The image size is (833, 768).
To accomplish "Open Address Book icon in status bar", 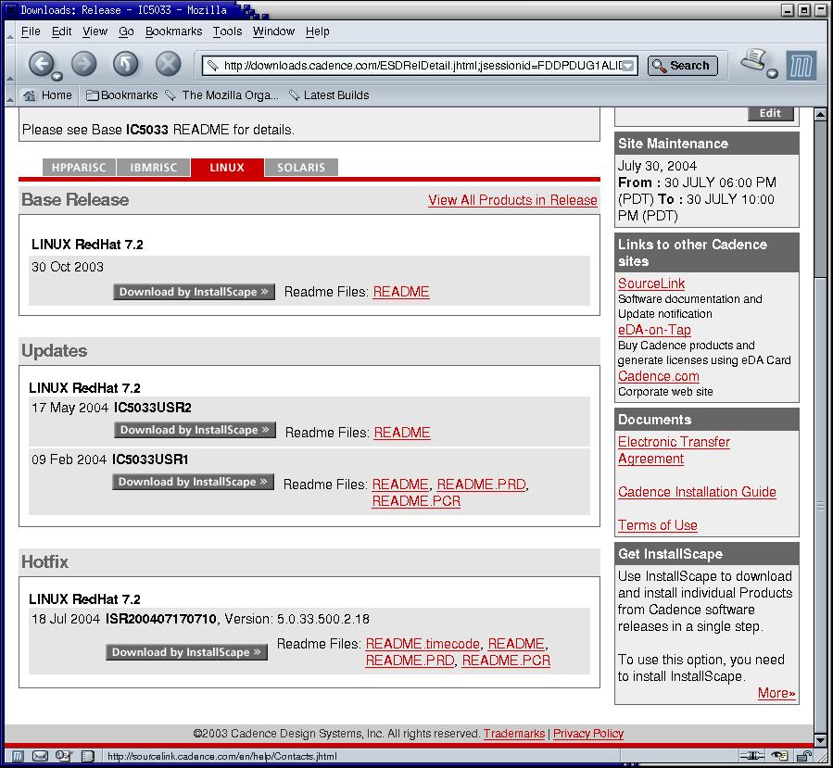I will pos(88,756).
